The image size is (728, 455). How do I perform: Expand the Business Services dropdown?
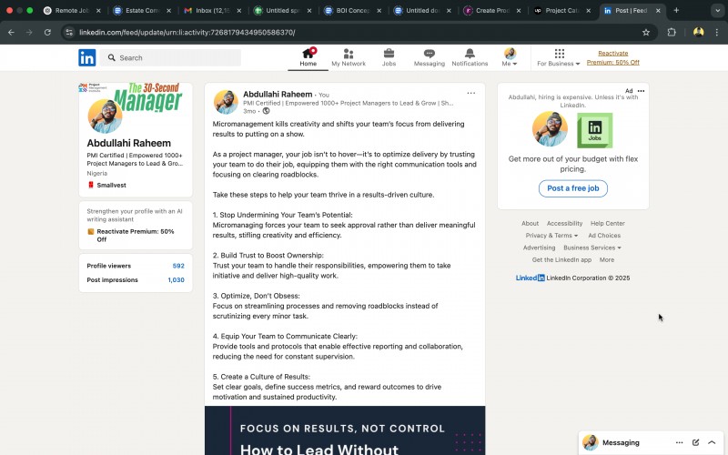(592, 248)
